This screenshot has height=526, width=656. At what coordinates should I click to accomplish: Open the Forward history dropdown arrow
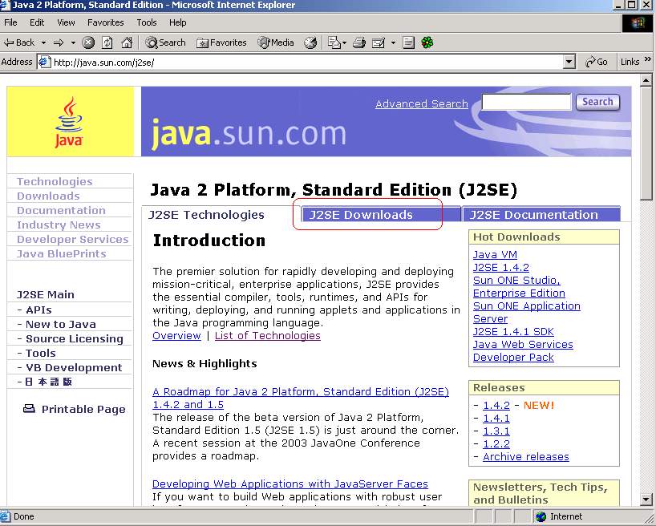point(73,42)
